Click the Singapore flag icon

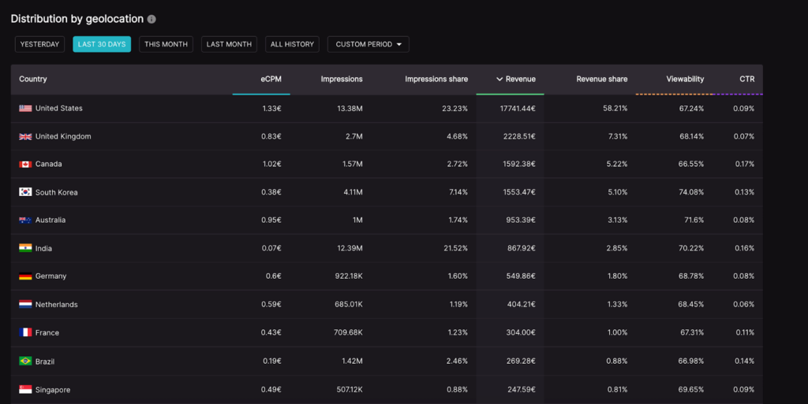[25, 390]
